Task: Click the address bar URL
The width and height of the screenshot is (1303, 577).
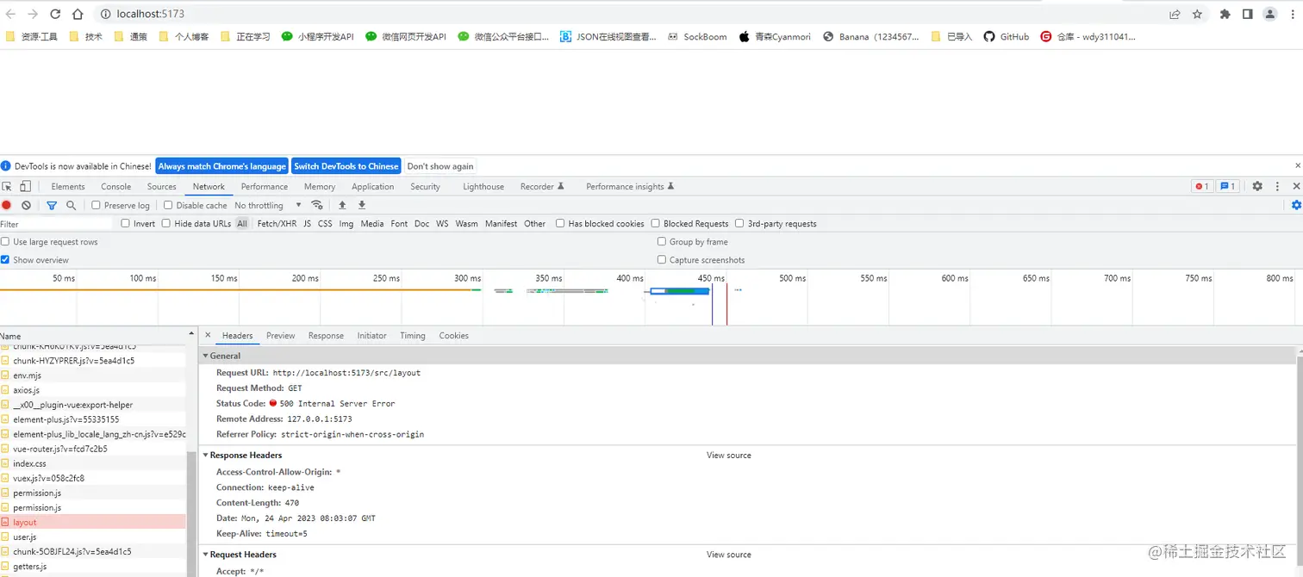Action: pyautogui.click(x=151, y=14)
